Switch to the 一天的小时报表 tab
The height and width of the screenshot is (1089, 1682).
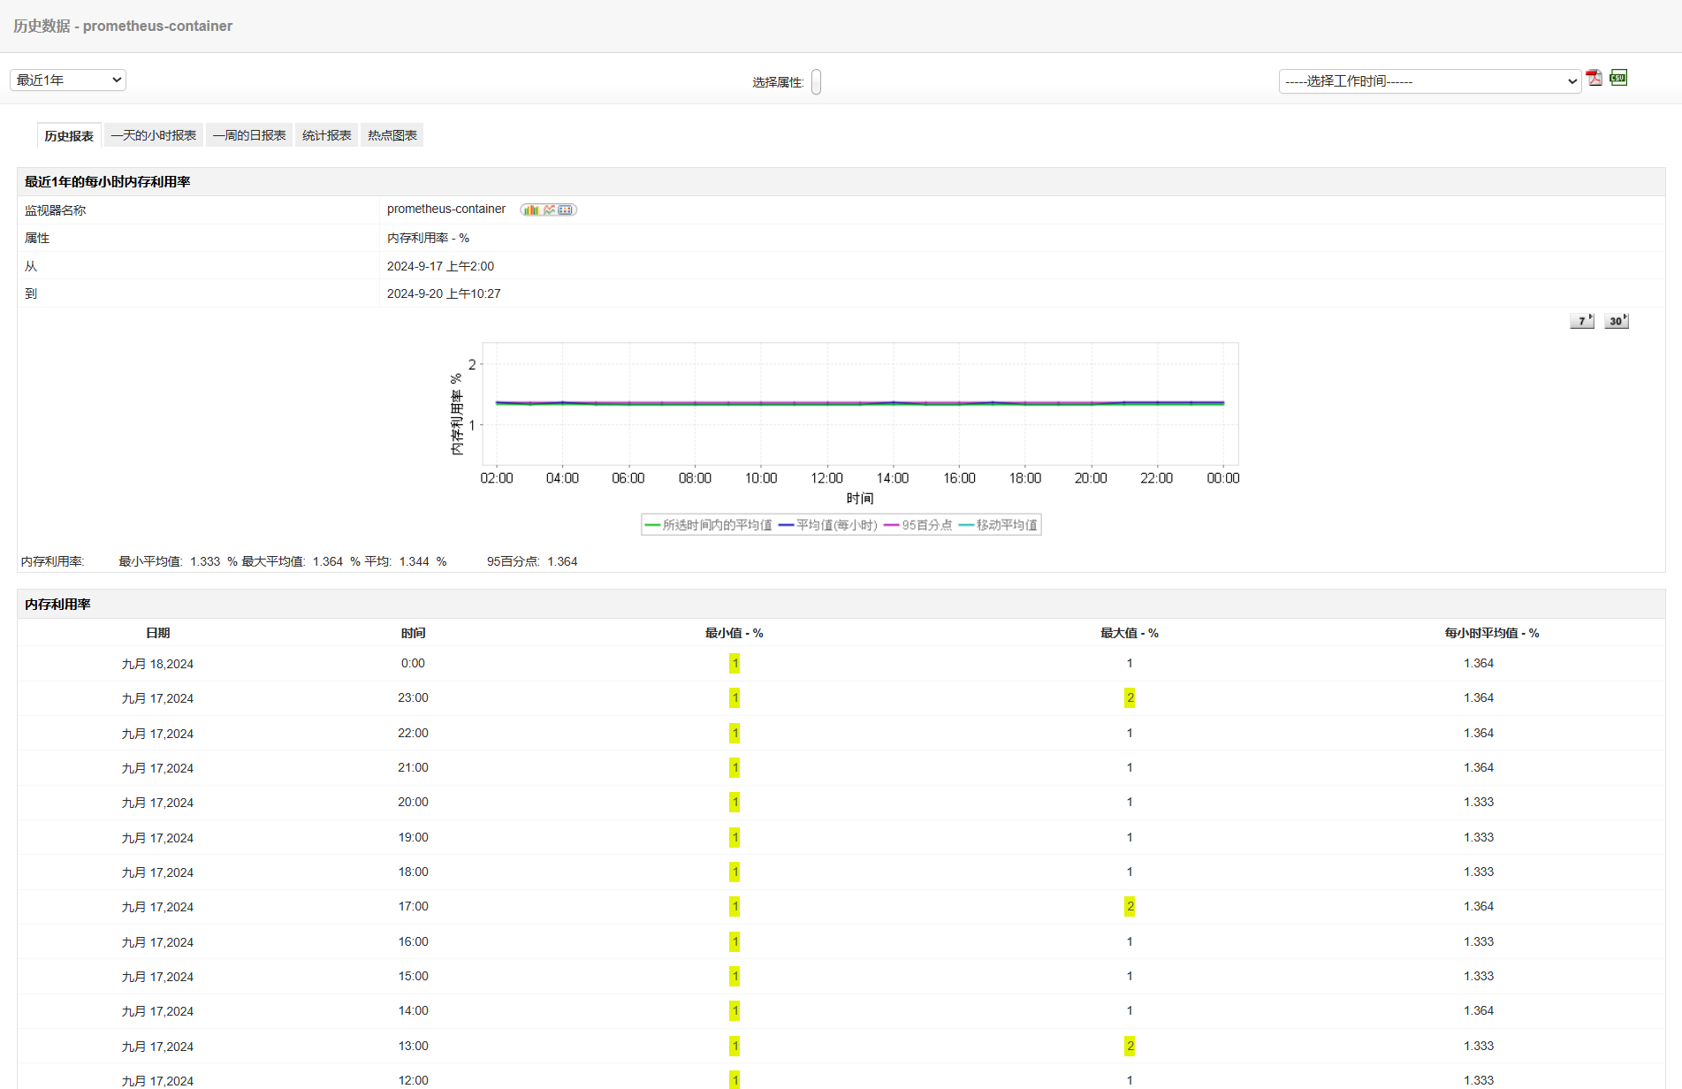(154, 135)
